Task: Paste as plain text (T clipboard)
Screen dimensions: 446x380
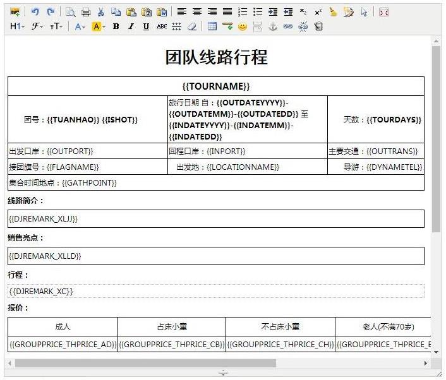Action: point(147,12)
